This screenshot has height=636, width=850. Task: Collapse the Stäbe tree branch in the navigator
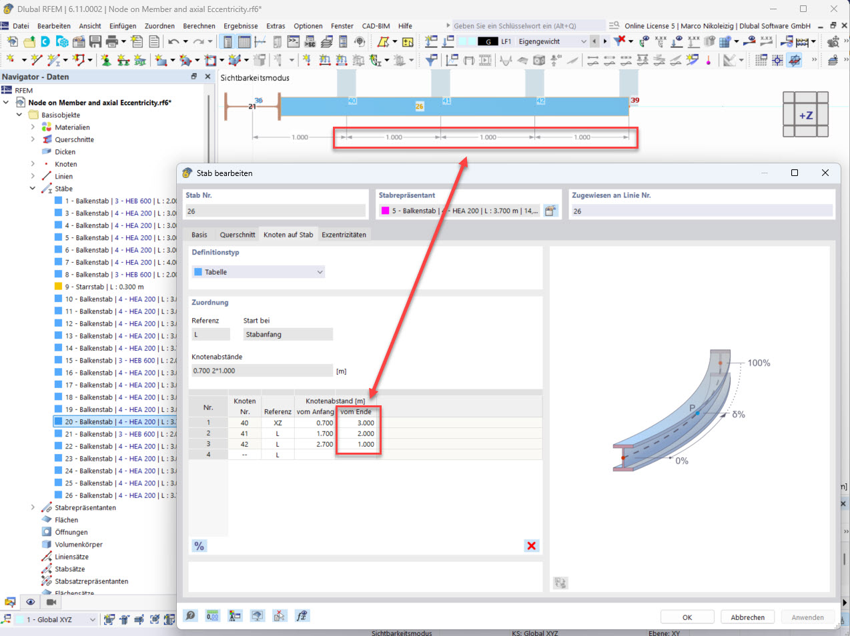[x=31, y=189]
